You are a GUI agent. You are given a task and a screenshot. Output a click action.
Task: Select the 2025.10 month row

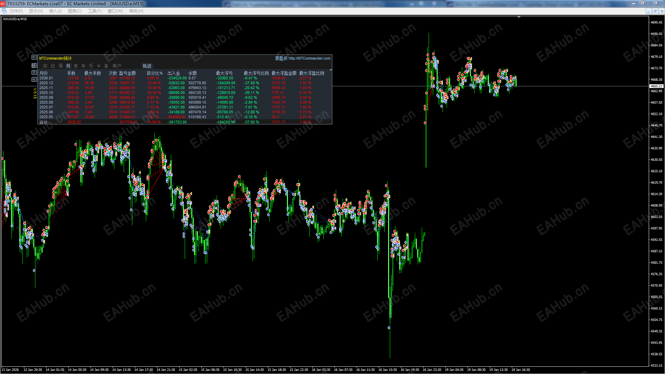click(185, 93)
